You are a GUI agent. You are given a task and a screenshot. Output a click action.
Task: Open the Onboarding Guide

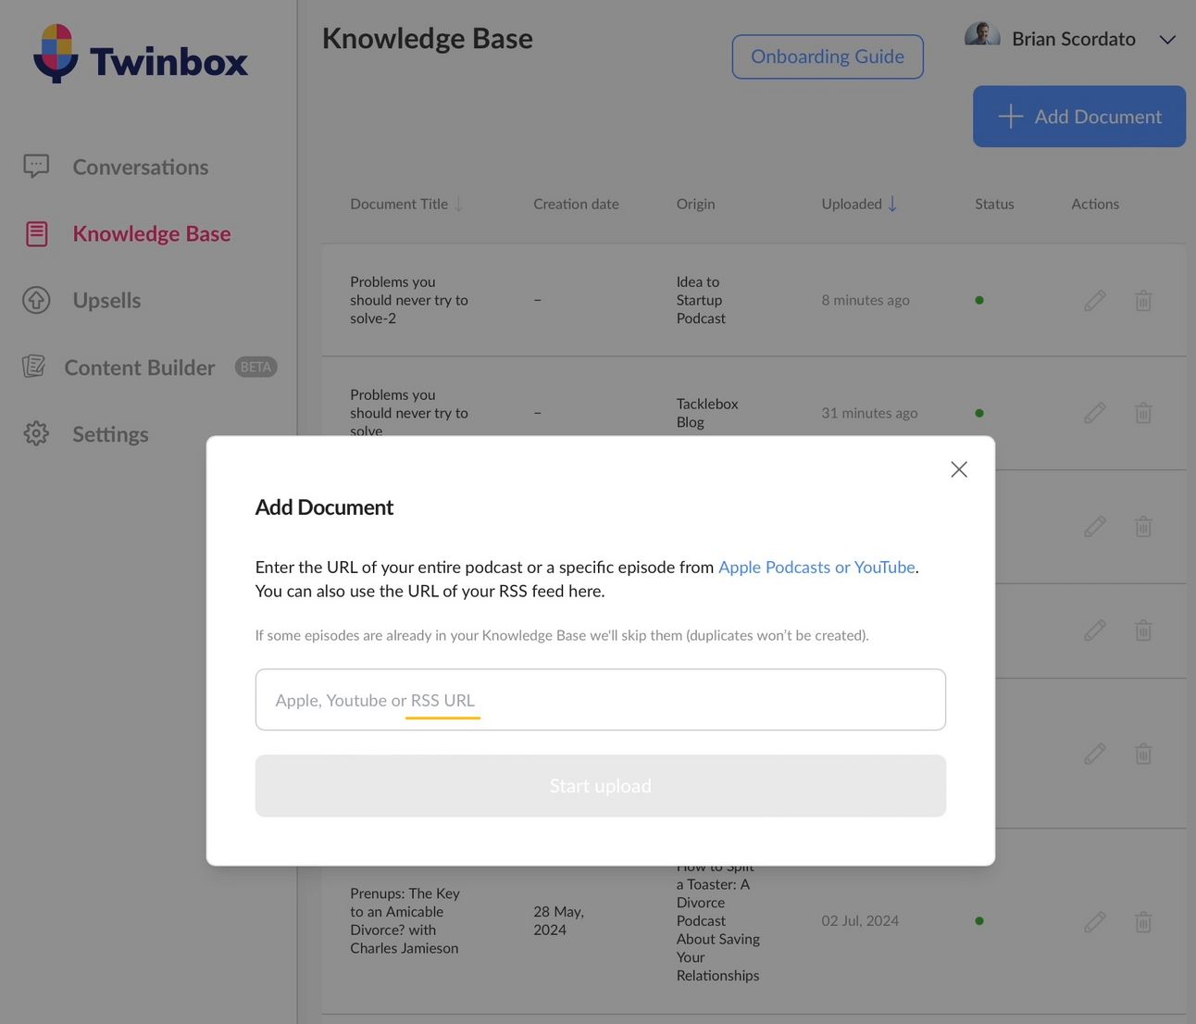828,56
